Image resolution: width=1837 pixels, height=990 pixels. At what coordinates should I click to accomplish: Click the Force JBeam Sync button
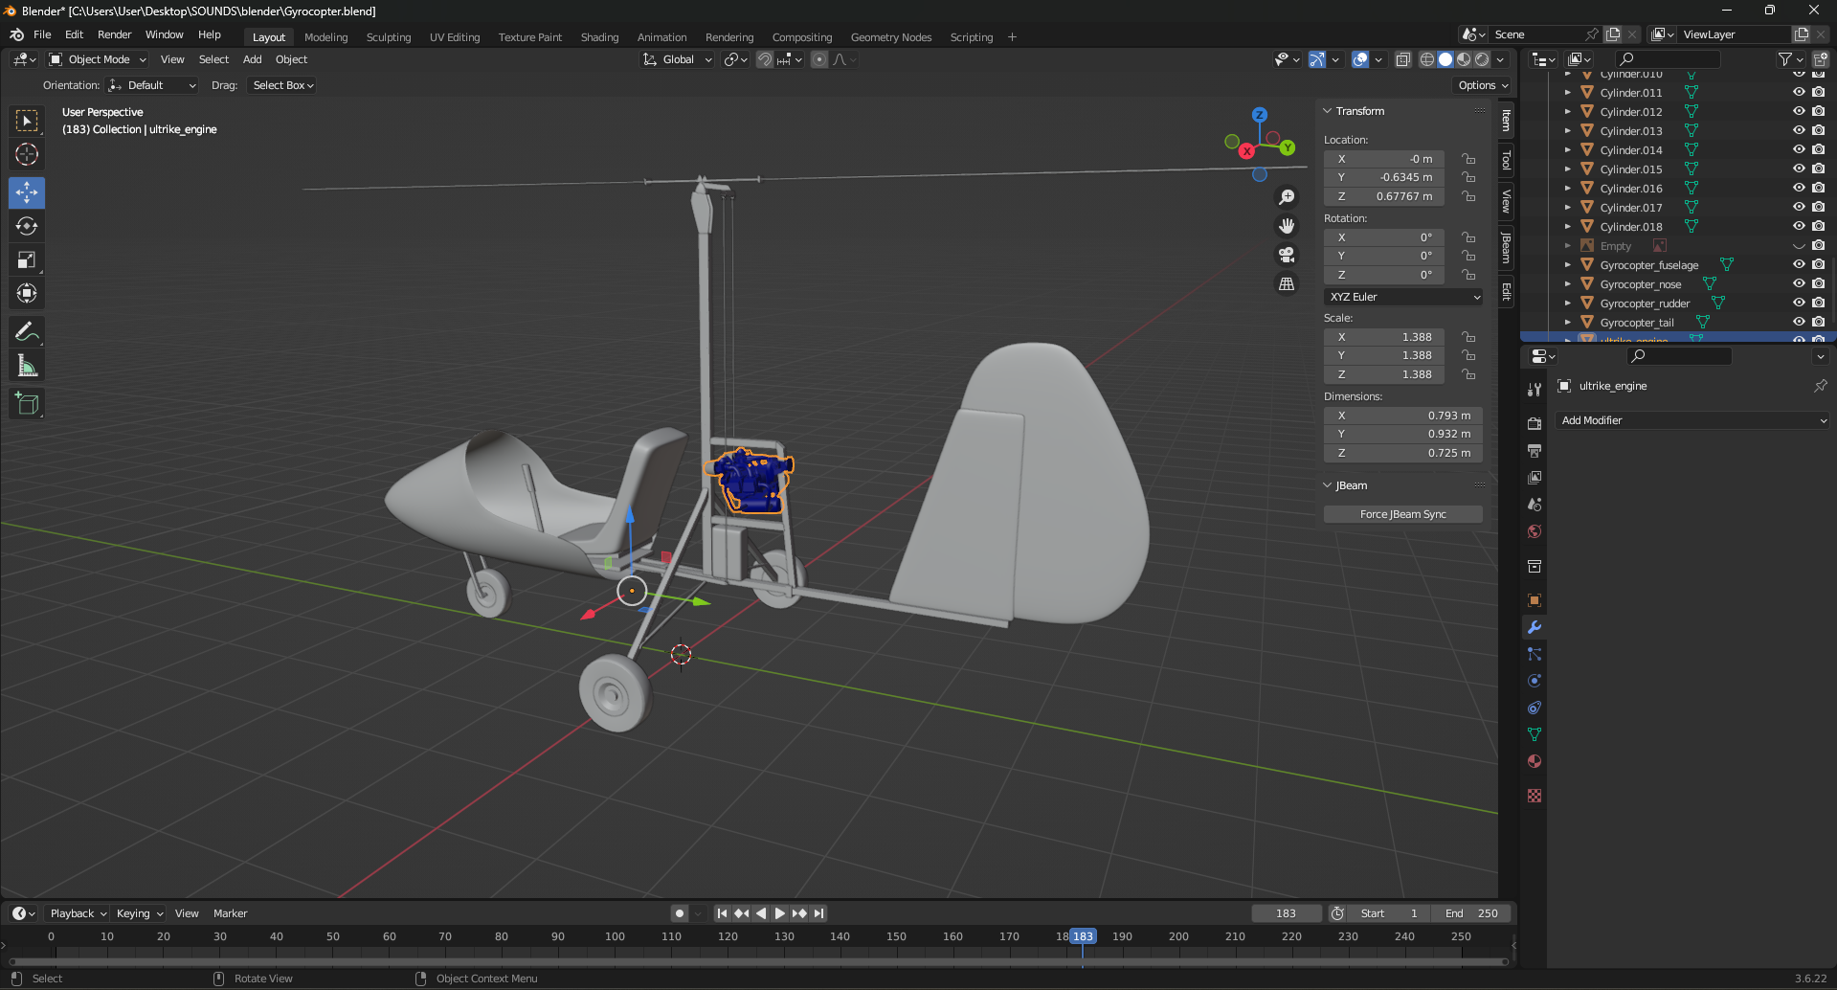pos(1402,514)
